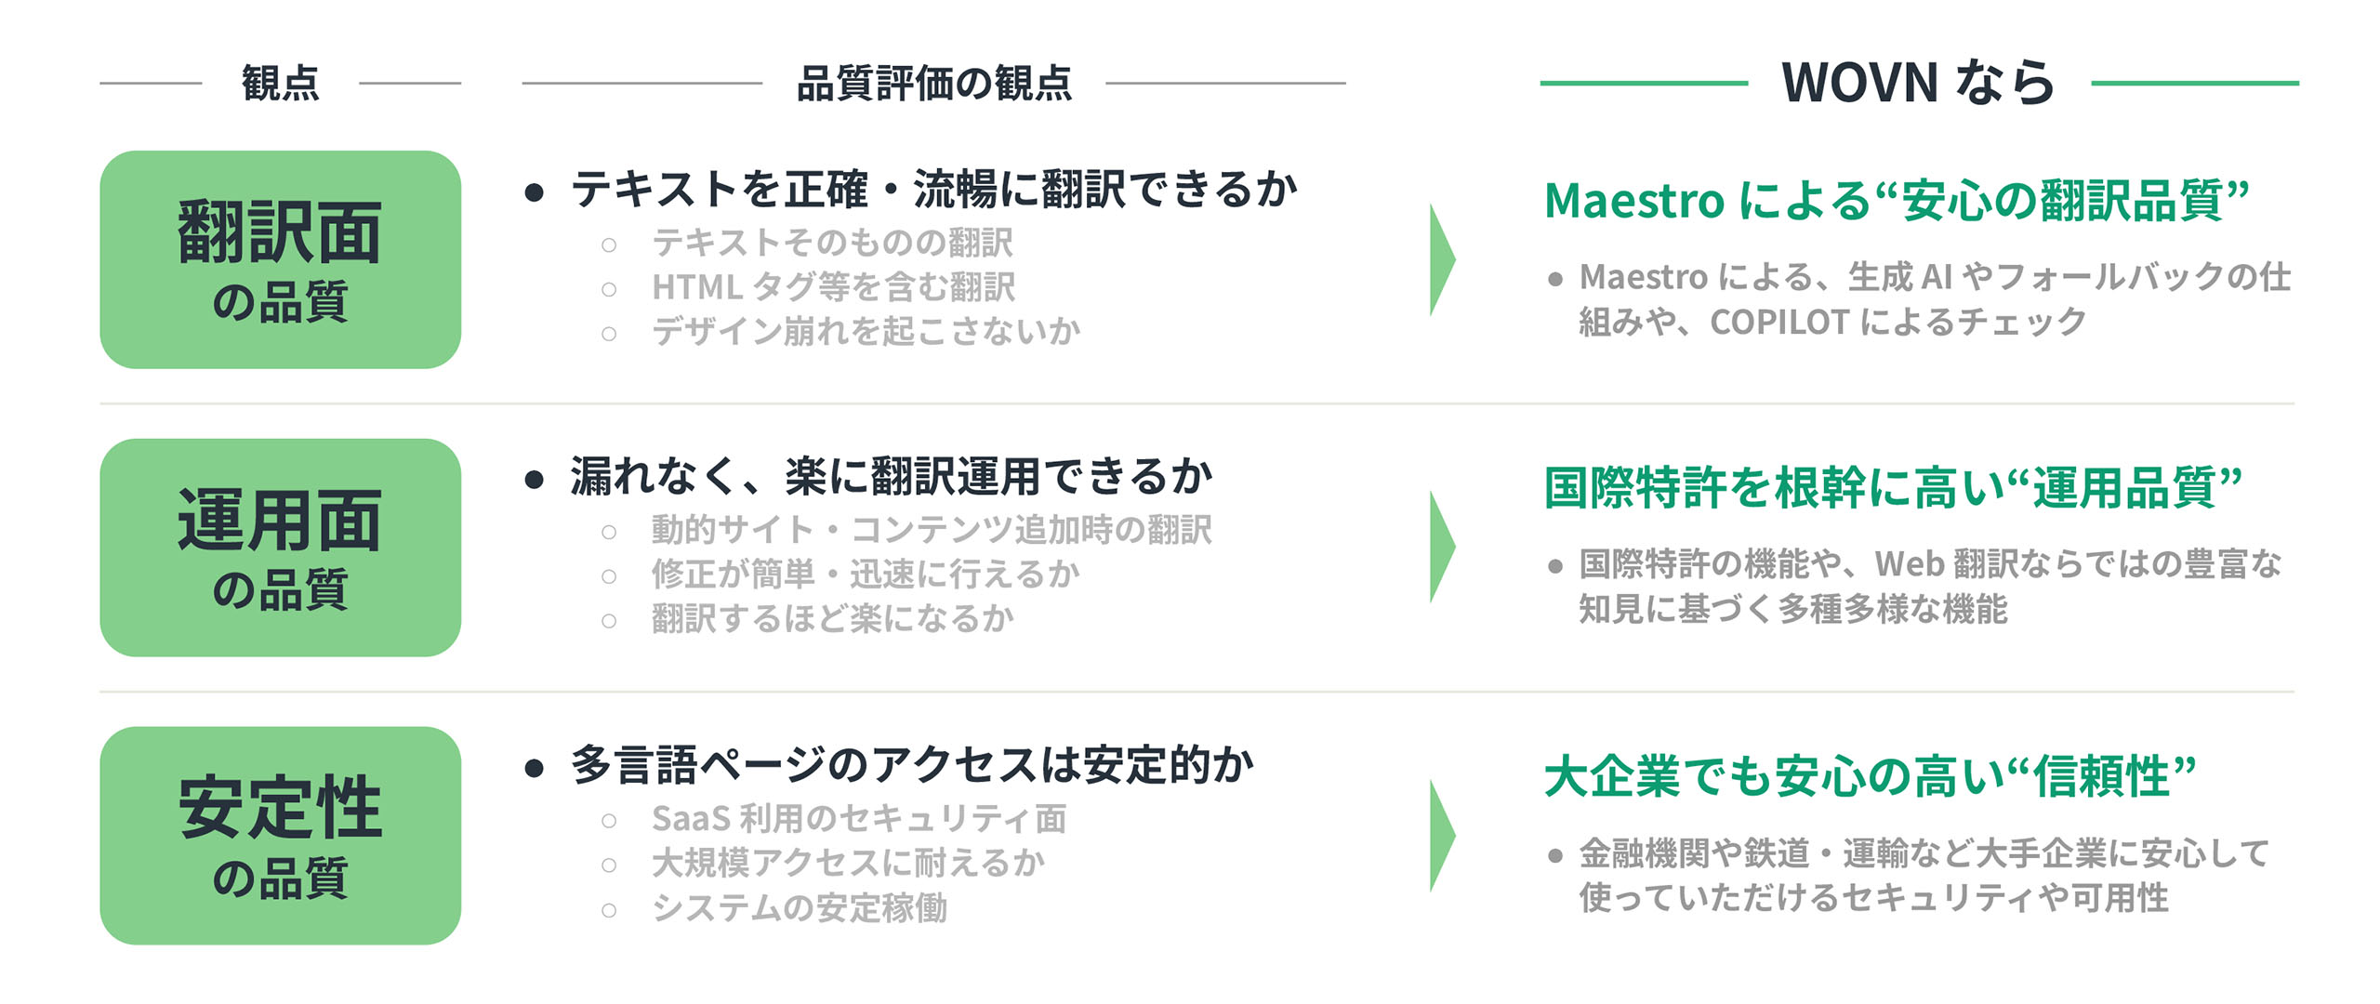This screenshot has height=1004, width=2380.
Task: Click the green arrow pointing to 大企業でも安心 heading
Action: 1441,836
